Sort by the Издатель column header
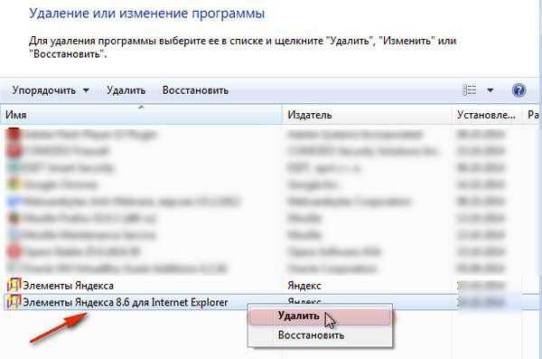The width and height of the screenshot is (542, 359). pos(368,115)
